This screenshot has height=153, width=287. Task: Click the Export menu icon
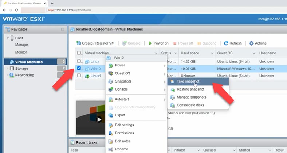pyautogui.click(x=111, y=115)
